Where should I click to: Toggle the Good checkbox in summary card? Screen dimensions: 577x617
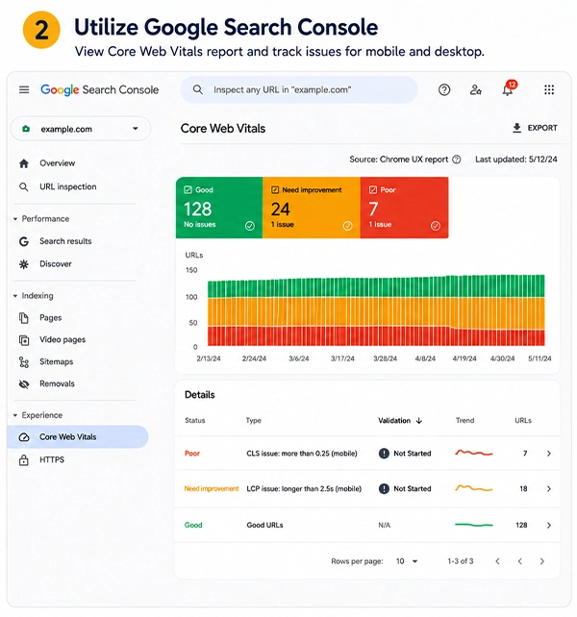coord(188,190)
